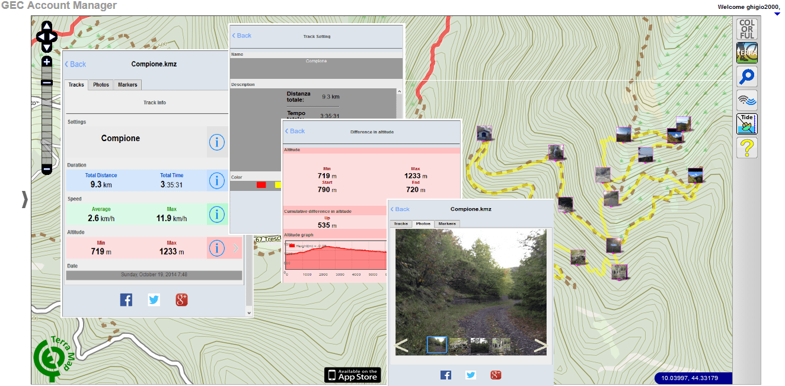Share photo on Google+ in photo panel
The image size is (785, 386).
pos(496,375)
